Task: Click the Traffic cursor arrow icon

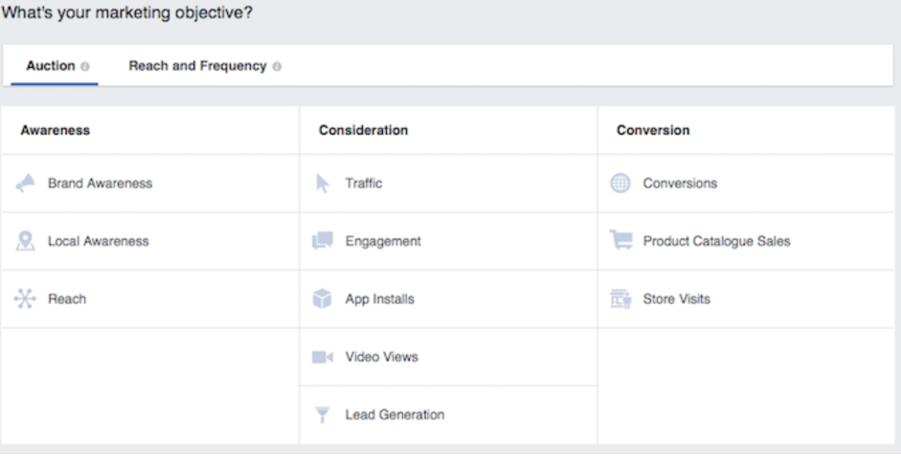Action: point(323,184)
